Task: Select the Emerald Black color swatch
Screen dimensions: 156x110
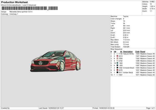Action: 118,68
